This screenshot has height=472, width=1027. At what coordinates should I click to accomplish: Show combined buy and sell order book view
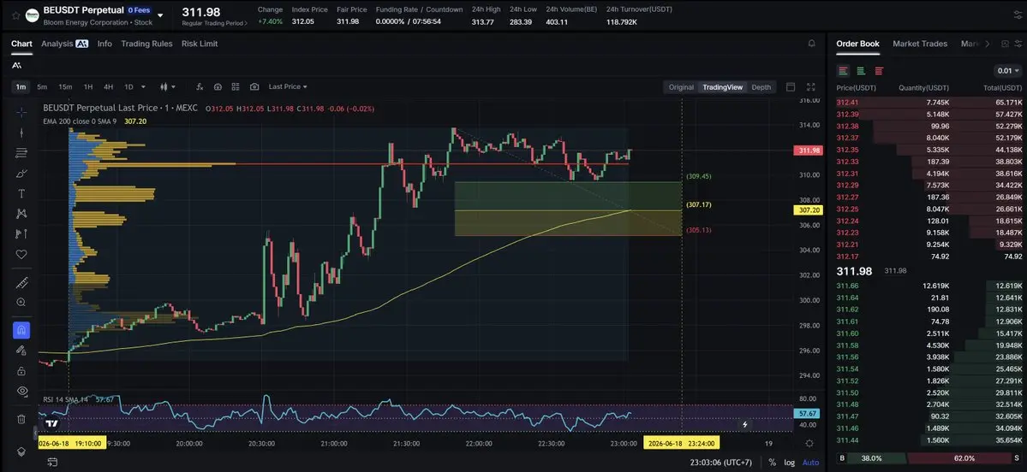(x=843, y=71)
